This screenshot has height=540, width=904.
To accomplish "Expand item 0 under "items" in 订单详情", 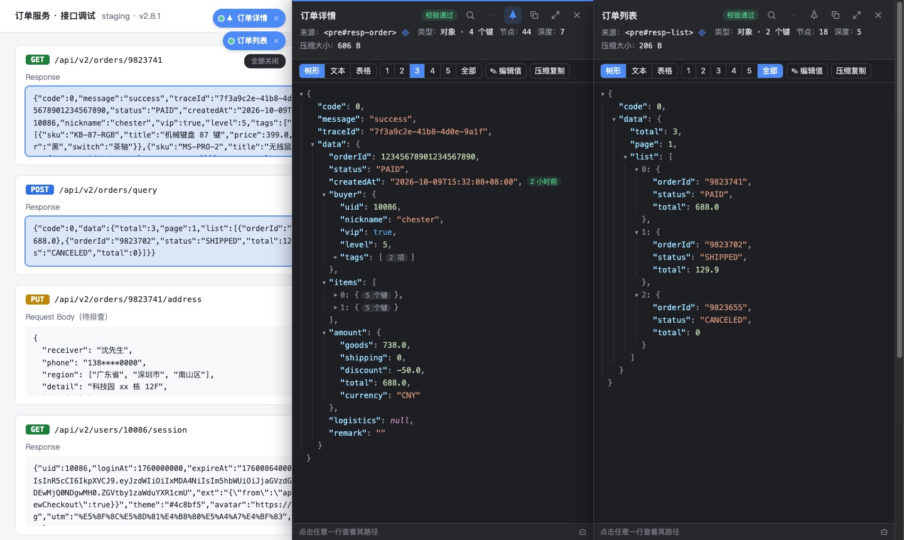I will click(335, 294).
